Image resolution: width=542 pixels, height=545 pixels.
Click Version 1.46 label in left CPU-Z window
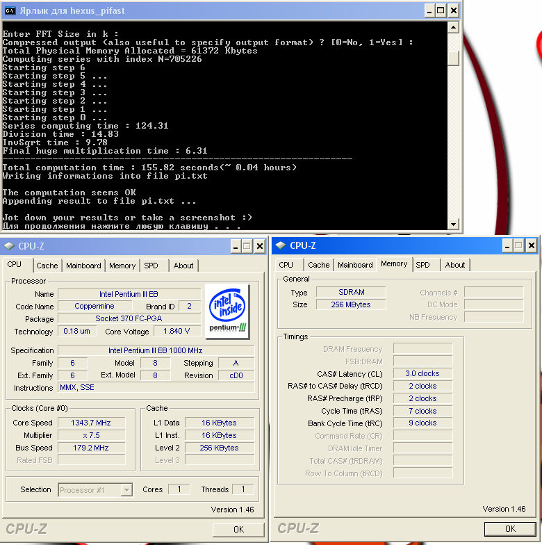coord(232,510)
